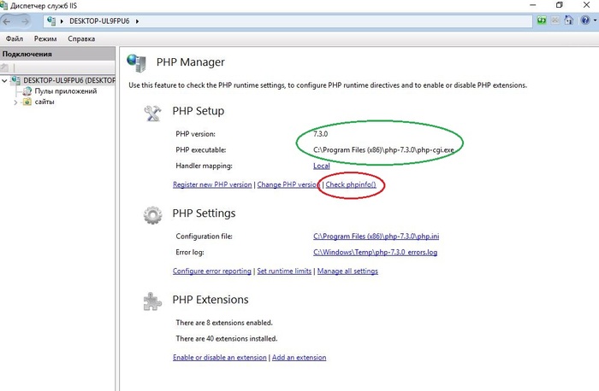Screen dimensions: 599x391
Task: Click the Check phpinfo() link
Action: click(352, 184)
